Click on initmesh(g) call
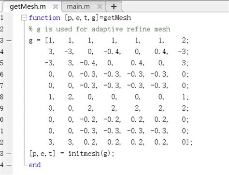This screenshot has width=229, height=175. pyautogui.click(x=91, y=154)
